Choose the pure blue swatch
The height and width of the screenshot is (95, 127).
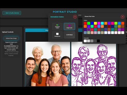92,23
